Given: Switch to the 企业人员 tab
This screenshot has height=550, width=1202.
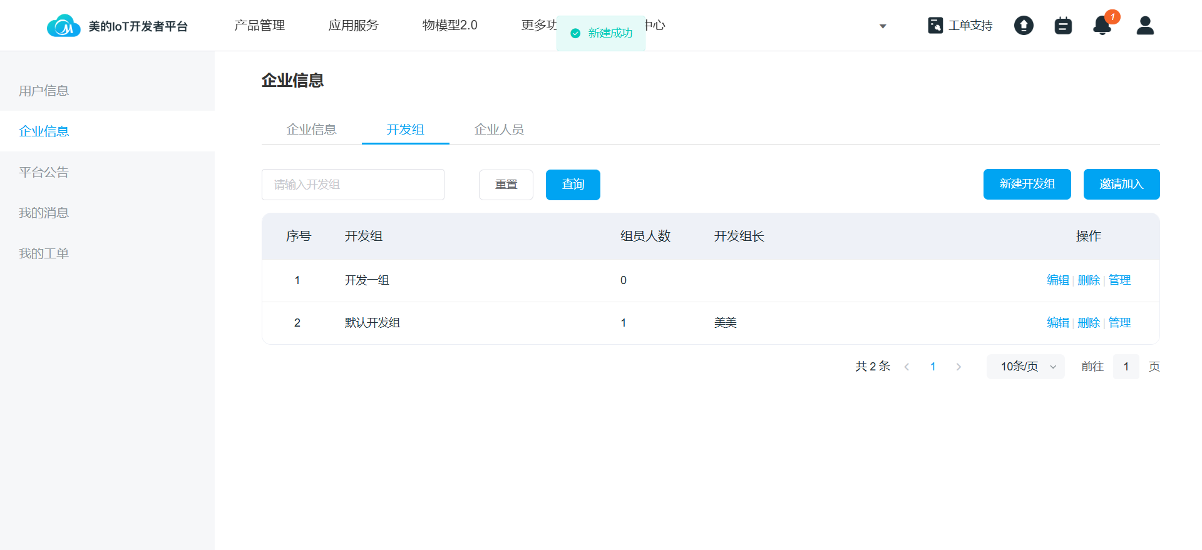Looking at the screenshot, I should click(x=499, y=130).
